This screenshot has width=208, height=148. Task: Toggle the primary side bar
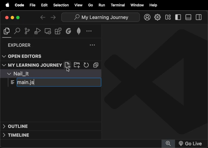click(178, 17)
